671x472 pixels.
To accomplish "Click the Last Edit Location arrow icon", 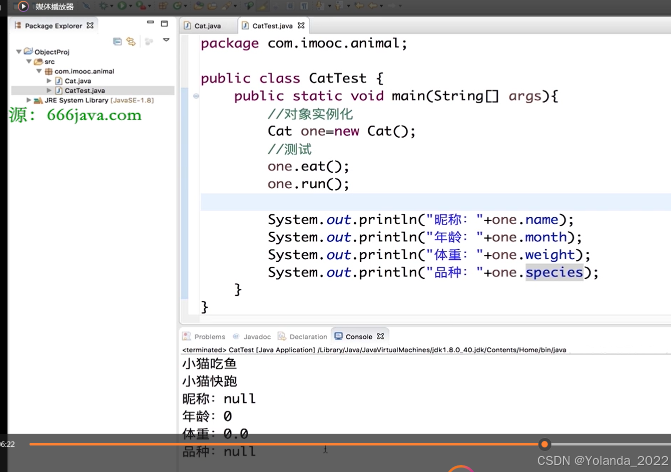I will (x=359, y=6).
